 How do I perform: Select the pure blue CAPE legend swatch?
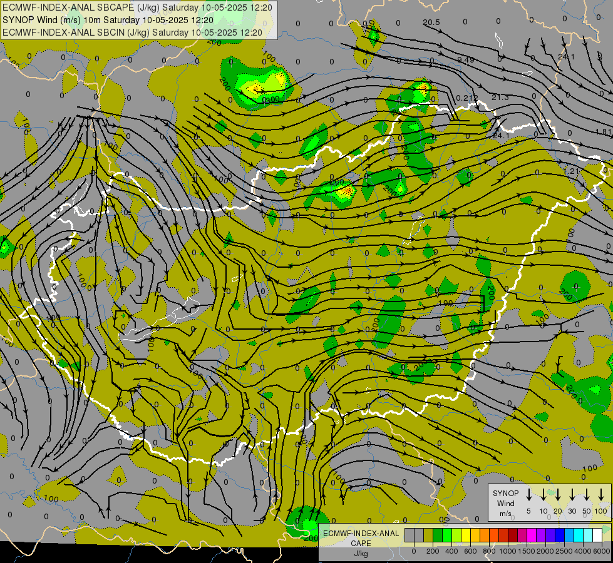560,535
